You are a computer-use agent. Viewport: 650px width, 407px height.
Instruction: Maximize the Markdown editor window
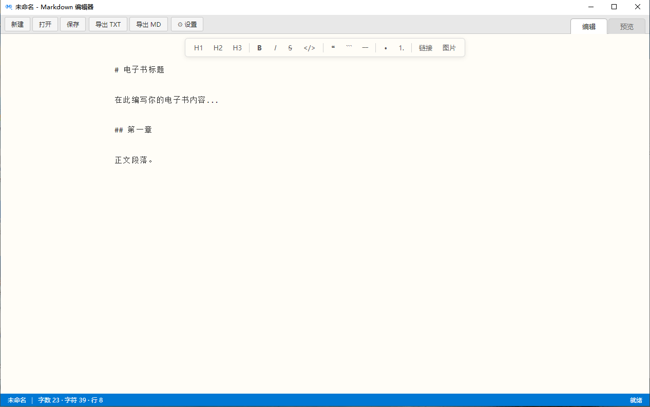614,7
